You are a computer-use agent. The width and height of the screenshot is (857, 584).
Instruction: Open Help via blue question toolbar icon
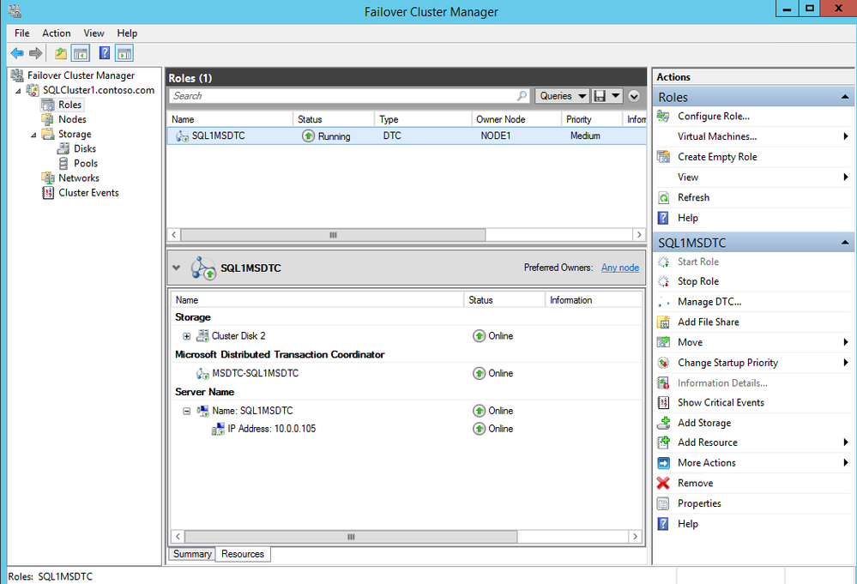pos(104,53)
